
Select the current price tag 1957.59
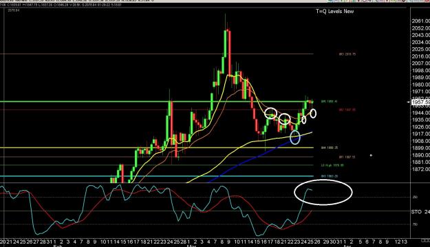[421, 102]
